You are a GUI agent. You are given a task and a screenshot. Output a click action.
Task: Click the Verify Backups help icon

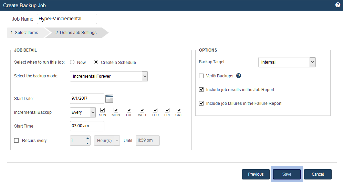point(239,76)
